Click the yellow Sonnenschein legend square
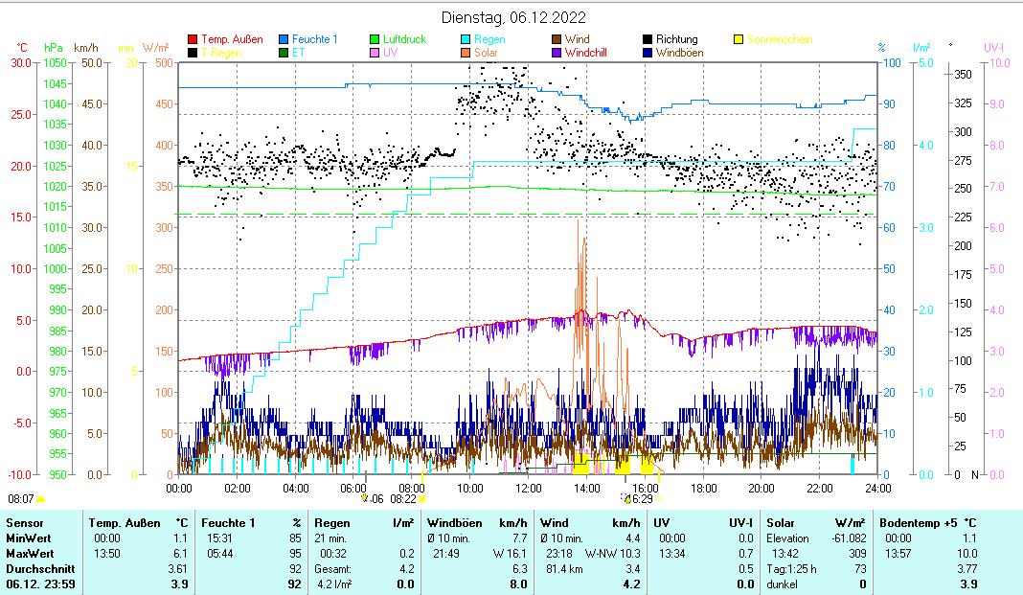Viewport: 1023px width, 595px height. click(x=739, y=40)
